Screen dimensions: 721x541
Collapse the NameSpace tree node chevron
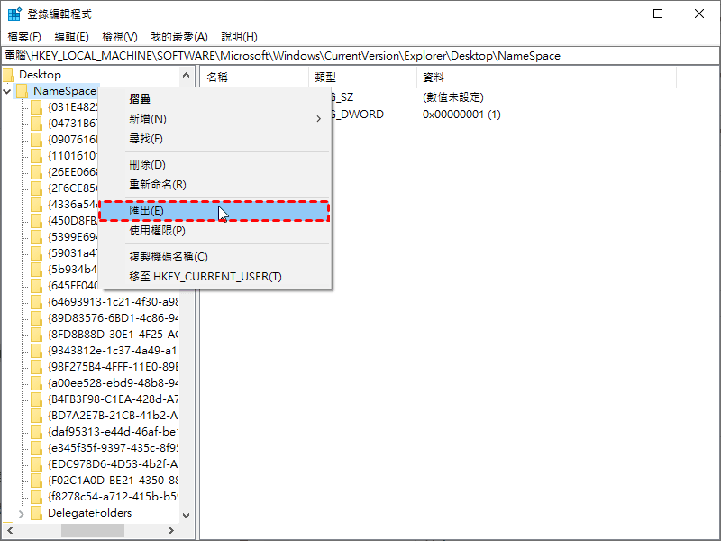pyautogui.click(x=7, y=91)
